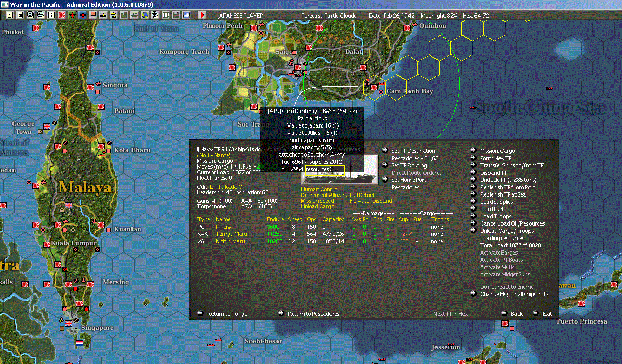Click Form New TF

(x=495, y=158)
